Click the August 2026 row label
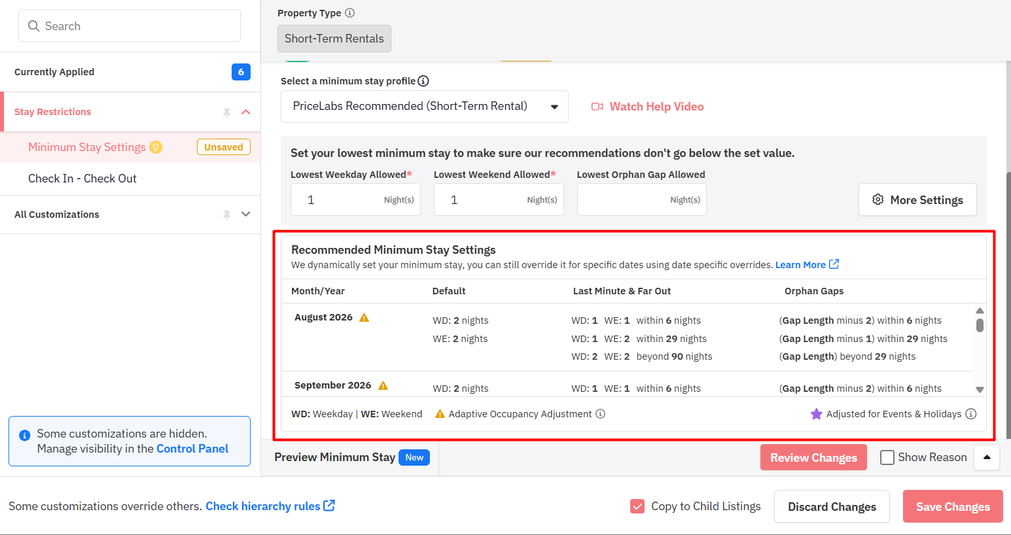The width and height of the screenshot is (1011, 535). (x=323, y=317)
